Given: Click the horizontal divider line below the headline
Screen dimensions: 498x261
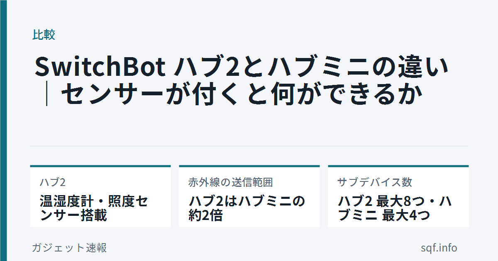Looking at the screenshot, I should (x=249, y=146).
